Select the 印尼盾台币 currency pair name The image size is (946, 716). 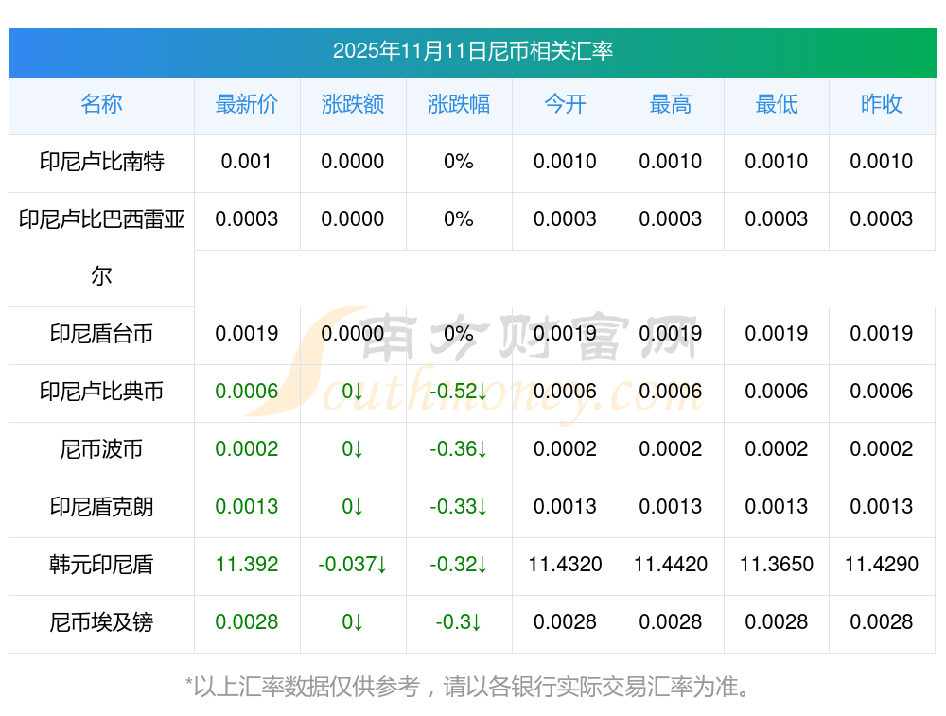pos(101,334)
